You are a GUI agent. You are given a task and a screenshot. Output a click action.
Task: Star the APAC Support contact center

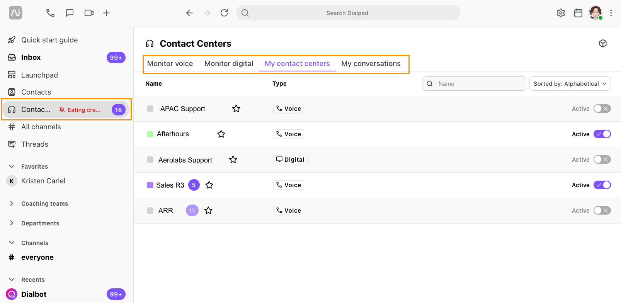(236, 109)
